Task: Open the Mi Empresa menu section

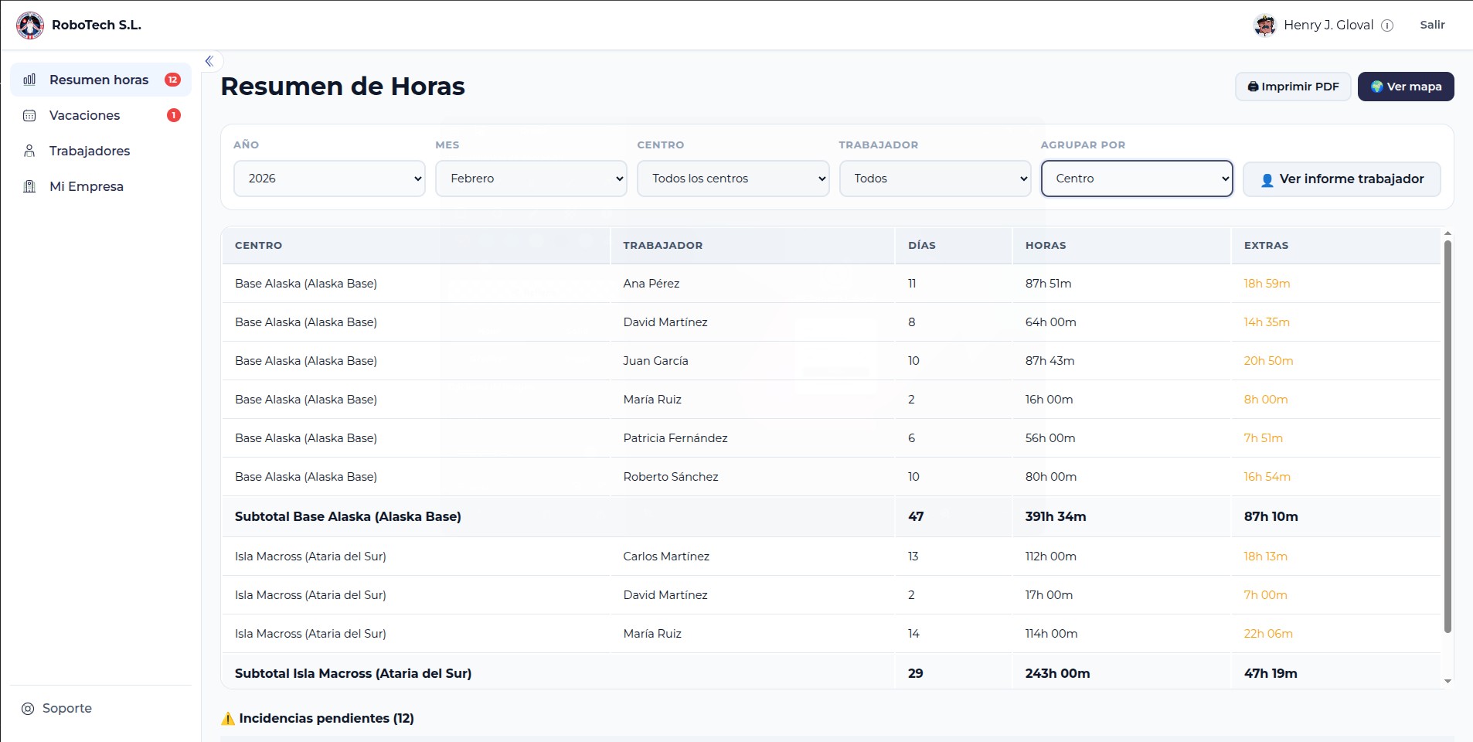Action: (x=87, y=186)
